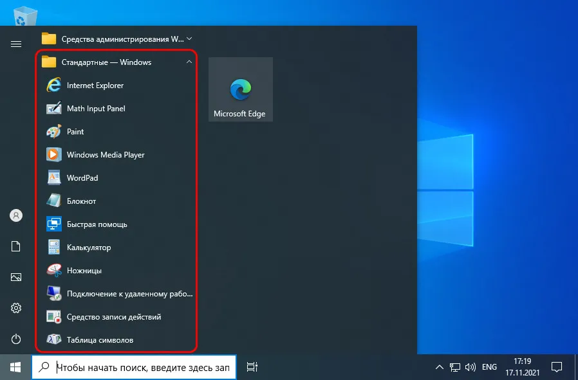Select the "Быстрая помощь" label
Viewport: 578px width, 380px height.
[x=97, y=224]
